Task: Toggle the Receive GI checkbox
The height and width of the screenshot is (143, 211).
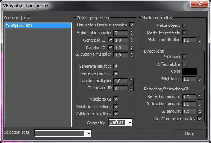Action: click(110, 48)
